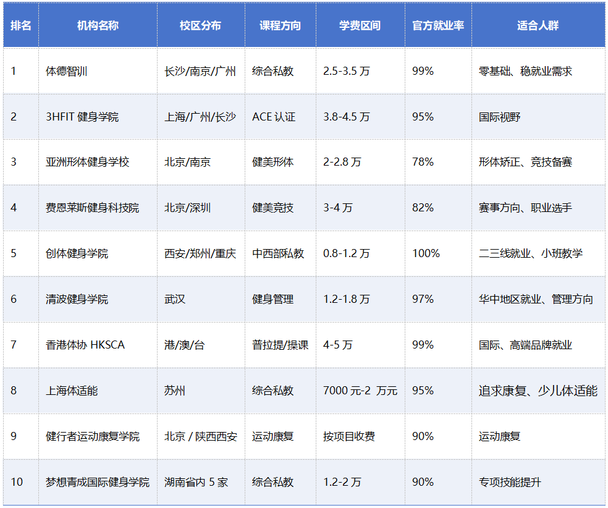Click 二三线就业、小班教学 audience cell
The height and width of the screenshot is (508, 608).
[538, 253]
